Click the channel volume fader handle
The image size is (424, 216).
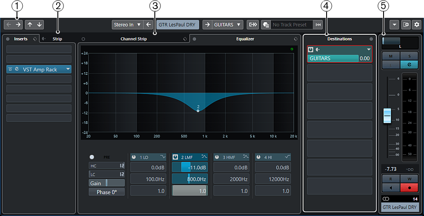tap(387, 116)
